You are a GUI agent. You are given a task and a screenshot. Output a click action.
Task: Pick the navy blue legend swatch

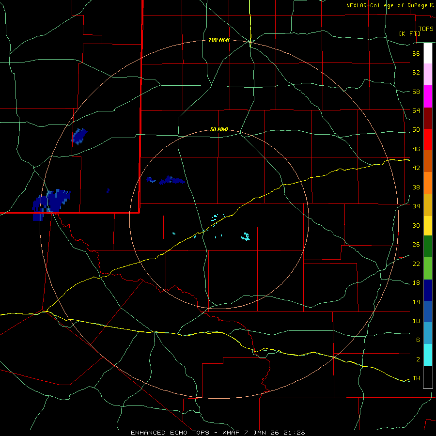[428, 290]
